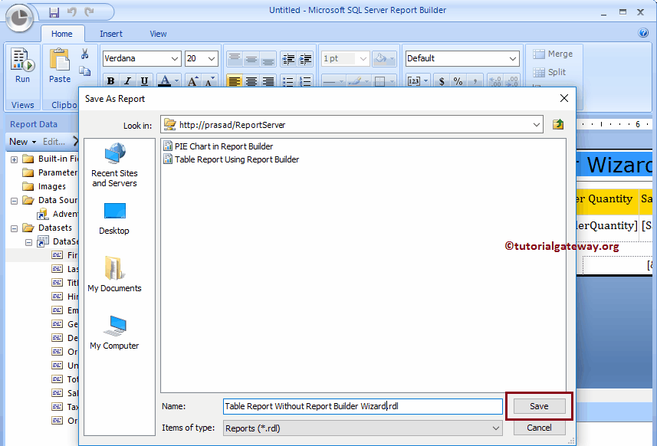The image size is (657, 446).
Task: Collapse the Datasets tree node
Action: click(14, 227)
